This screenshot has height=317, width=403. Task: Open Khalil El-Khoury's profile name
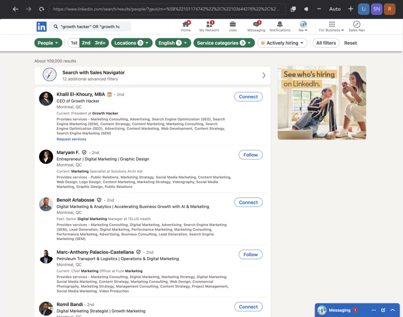click(x=81, y=94)
